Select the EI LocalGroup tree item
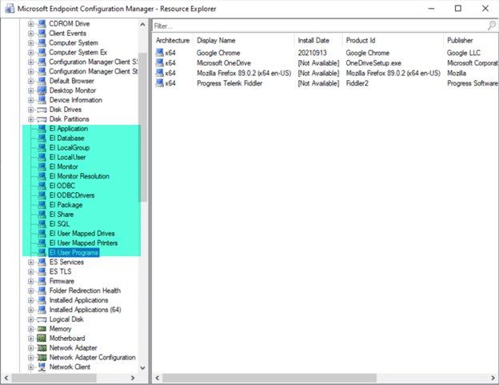The width and height of the screenshot is (499, 385). click(70, 148)
